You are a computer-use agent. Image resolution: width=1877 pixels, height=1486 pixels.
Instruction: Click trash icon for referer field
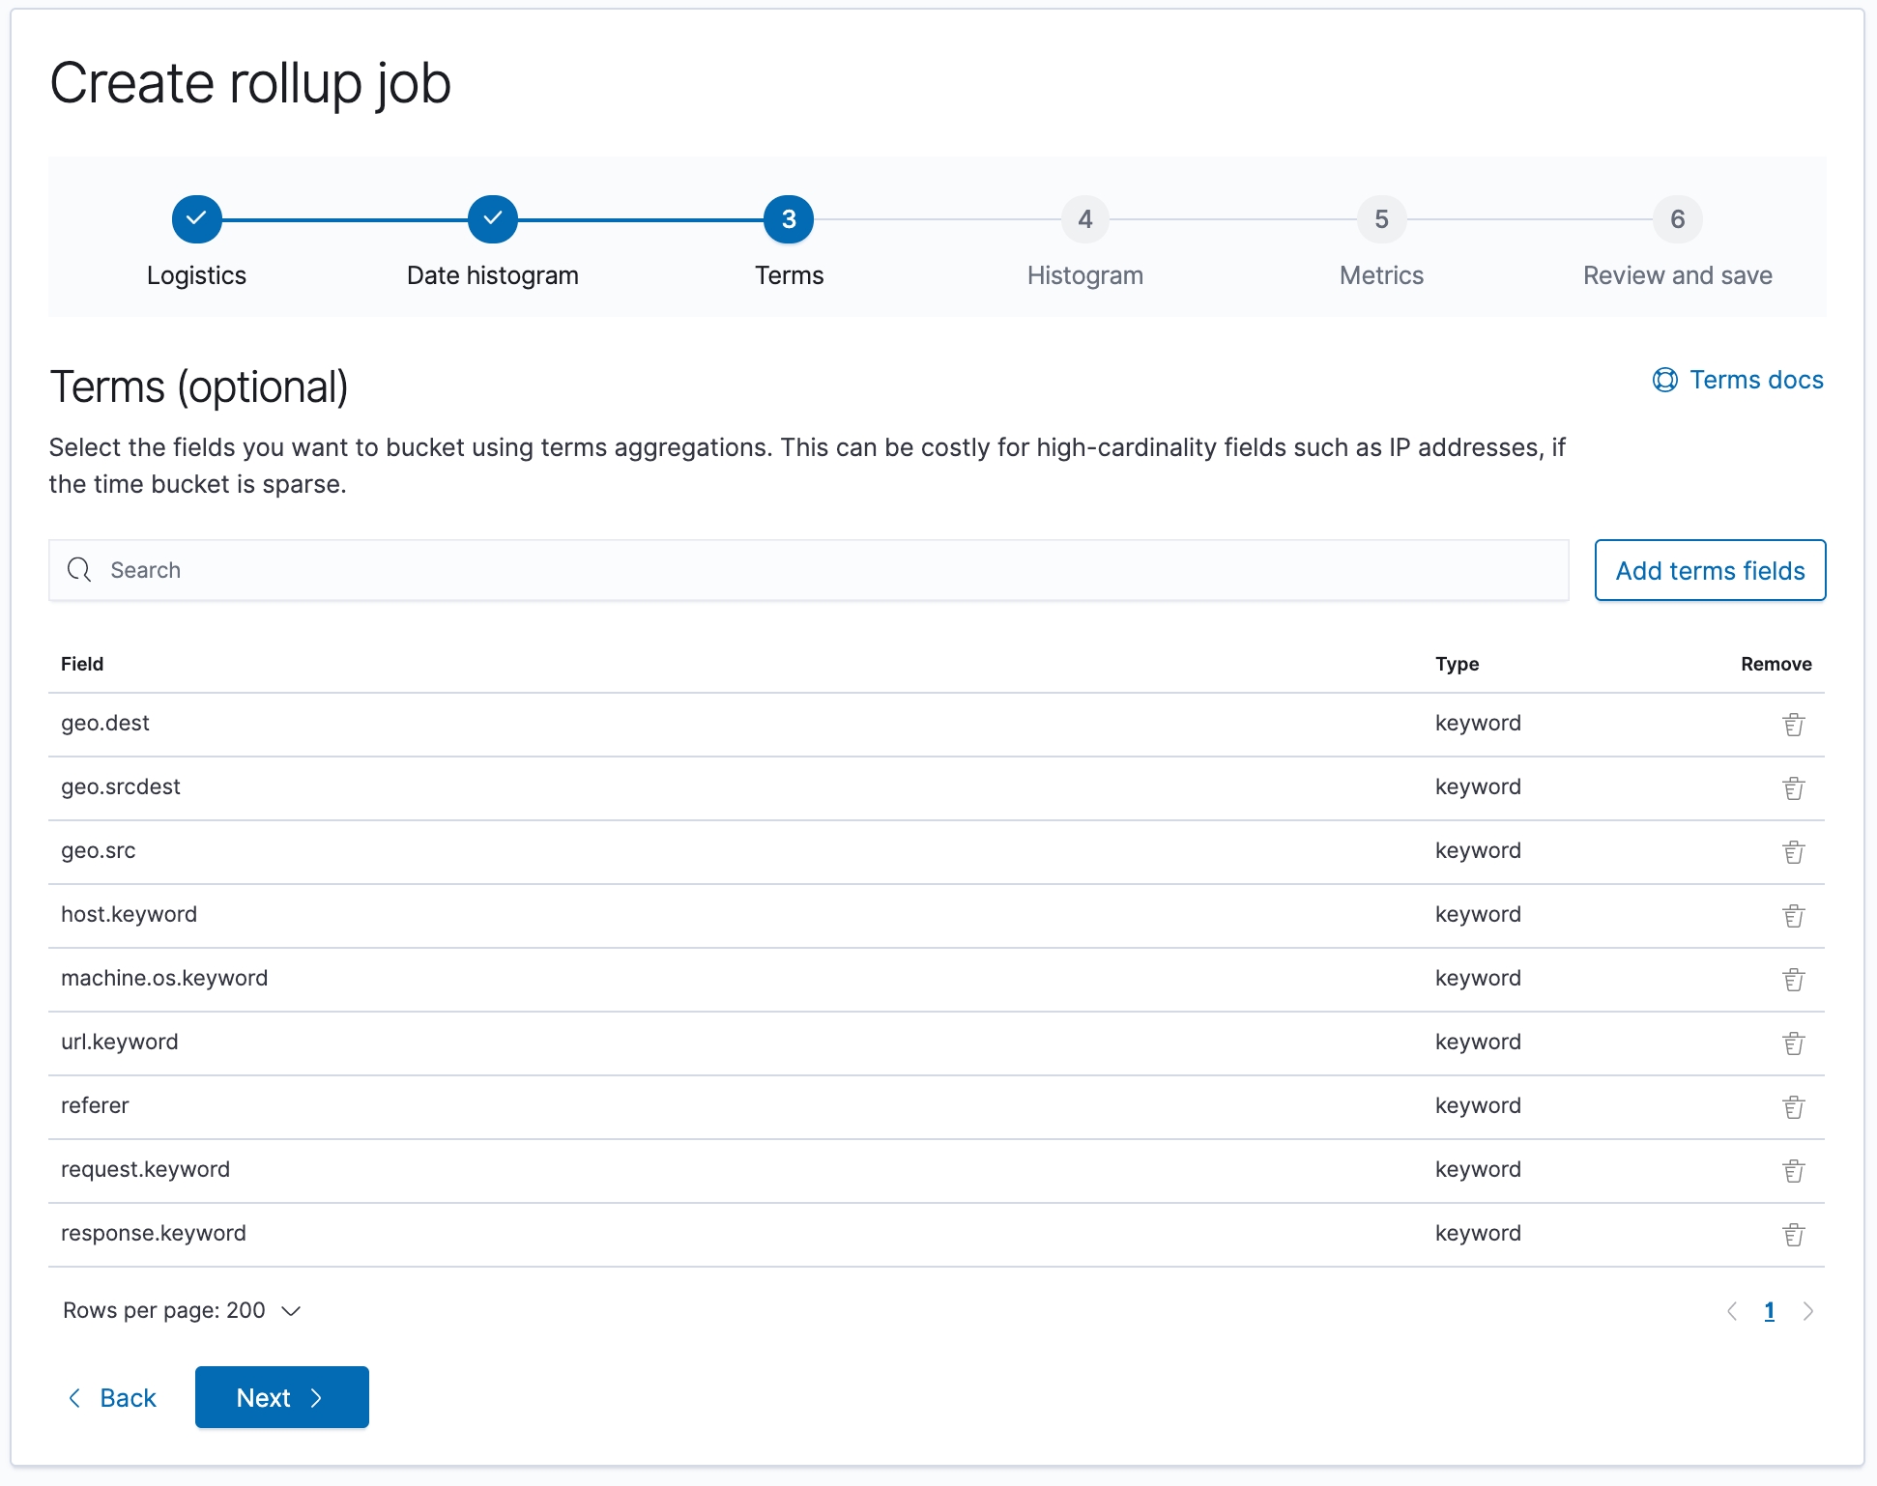[x=1793, y=1107]
